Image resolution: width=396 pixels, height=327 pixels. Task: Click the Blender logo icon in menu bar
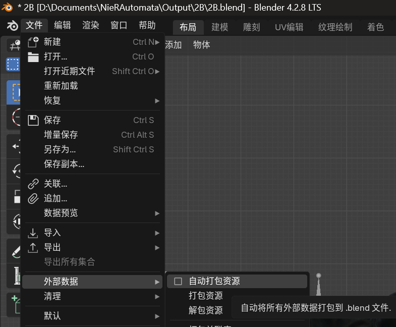tap(12, 26)
